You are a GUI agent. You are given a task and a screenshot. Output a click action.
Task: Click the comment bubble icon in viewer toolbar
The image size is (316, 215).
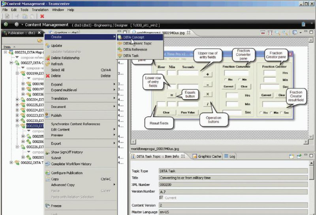pos(295,33)
